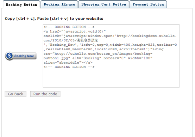Click the Go Back button
This screenshot has height=137, width=195.
click(x=15, y=94)
